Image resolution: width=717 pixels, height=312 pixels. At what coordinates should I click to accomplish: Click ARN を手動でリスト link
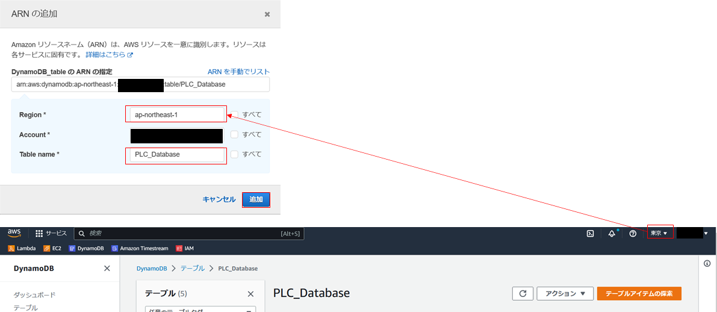(238, 71)
